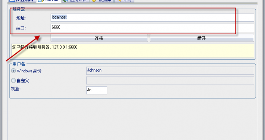The image size is (265, 140).
Task: Select the Windows 身份 radio button
Action: pyautogui.click(x=13, y=71)
